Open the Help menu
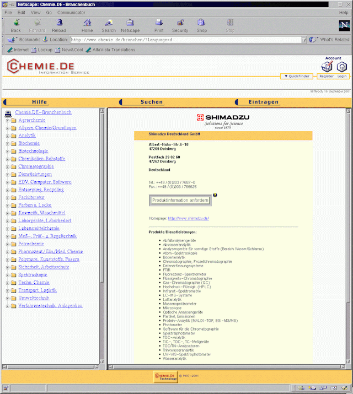The width and height of the screenshot is (353, 394). (344, 13)
